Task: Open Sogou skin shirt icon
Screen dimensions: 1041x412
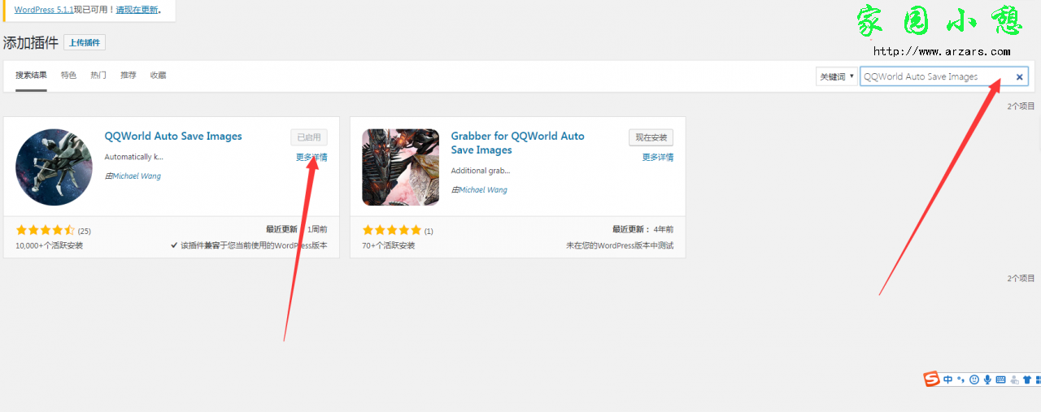Action: [x=1026, y=379]
